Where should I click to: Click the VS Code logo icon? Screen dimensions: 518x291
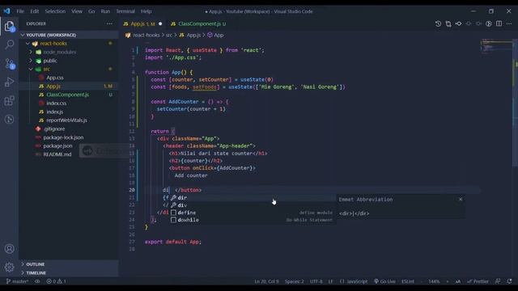coord(6,11)
